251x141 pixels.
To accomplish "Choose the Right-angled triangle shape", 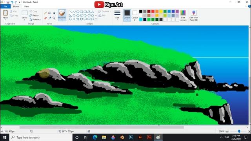I will [x=70, y=15].
